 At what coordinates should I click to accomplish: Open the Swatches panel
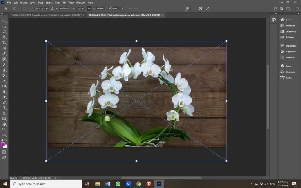tap(290, 25)
